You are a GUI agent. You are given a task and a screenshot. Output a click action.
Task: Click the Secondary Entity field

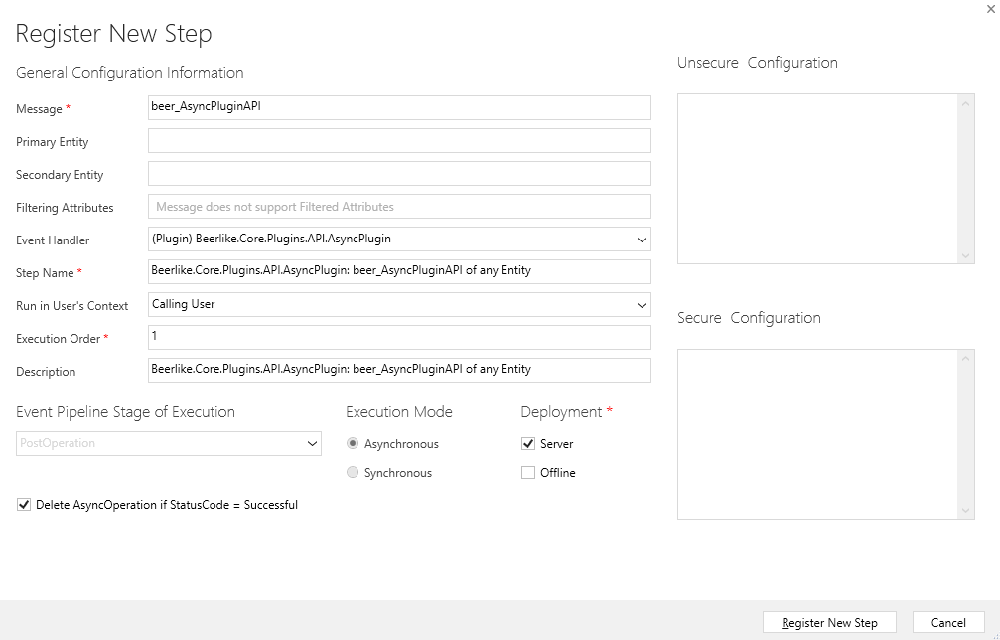point(397,173)
